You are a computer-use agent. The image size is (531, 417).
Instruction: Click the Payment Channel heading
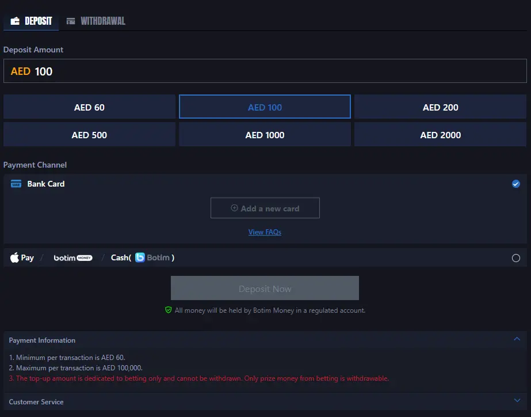coord(35,165)
